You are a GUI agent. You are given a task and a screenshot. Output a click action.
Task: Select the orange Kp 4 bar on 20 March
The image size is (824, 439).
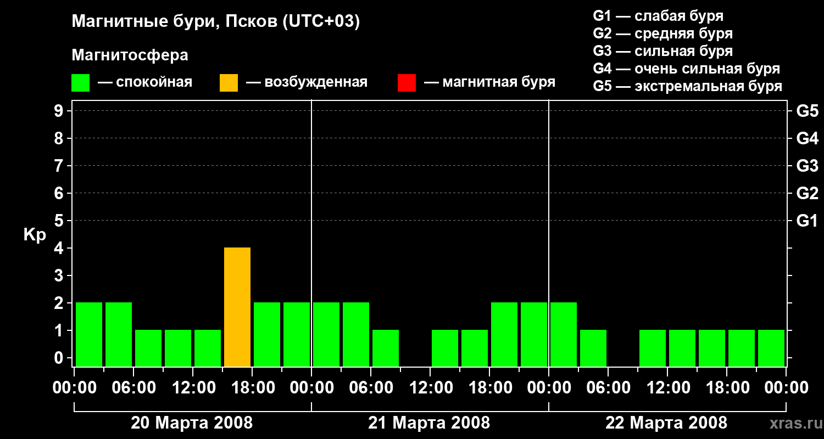[x=237, y=307]
